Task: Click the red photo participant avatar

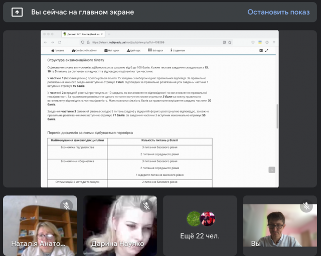Action: tap(208, 219)
